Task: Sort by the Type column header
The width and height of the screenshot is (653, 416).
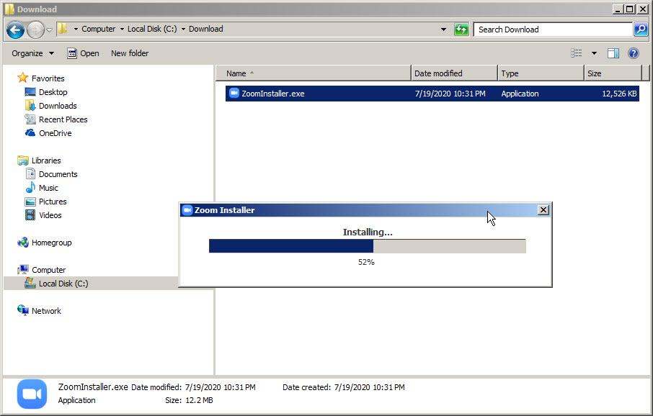Action: (541, 73)
